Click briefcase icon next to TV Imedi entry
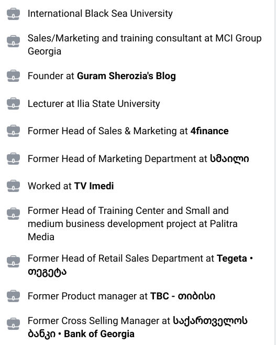276x345 pixels. coord(14,186)
